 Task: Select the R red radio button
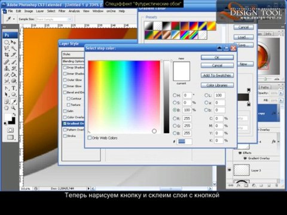(x=175, y=119)
